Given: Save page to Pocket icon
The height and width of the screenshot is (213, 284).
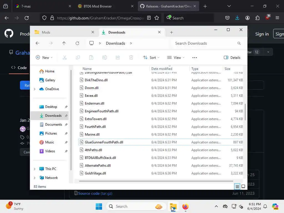Looking at the screenshot, I should point(227,18).
